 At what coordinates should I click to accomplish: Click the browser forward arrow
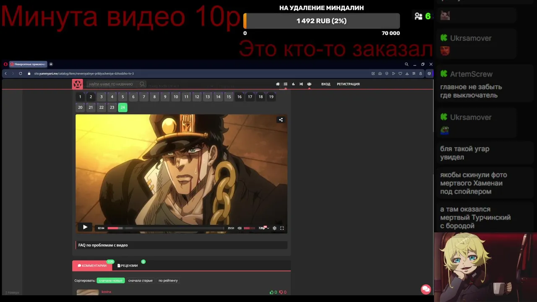pos(13,73)
